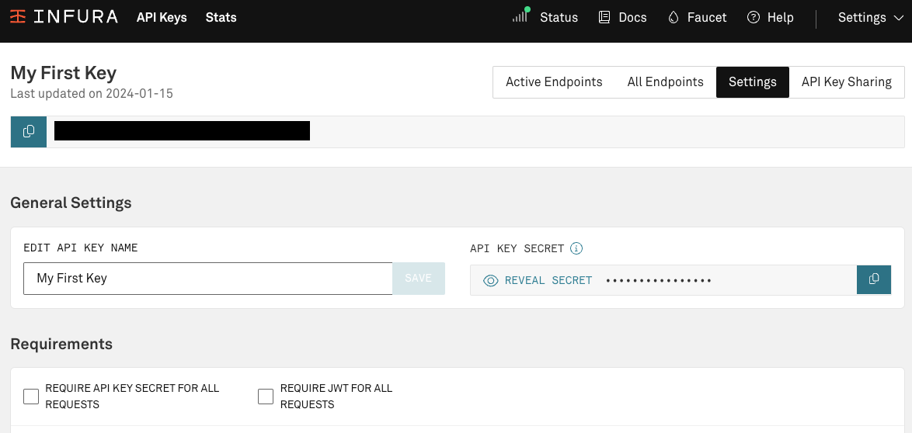
Task: Click the Help question mark icon
Action: pyautogui.click(x=754, y=17)
